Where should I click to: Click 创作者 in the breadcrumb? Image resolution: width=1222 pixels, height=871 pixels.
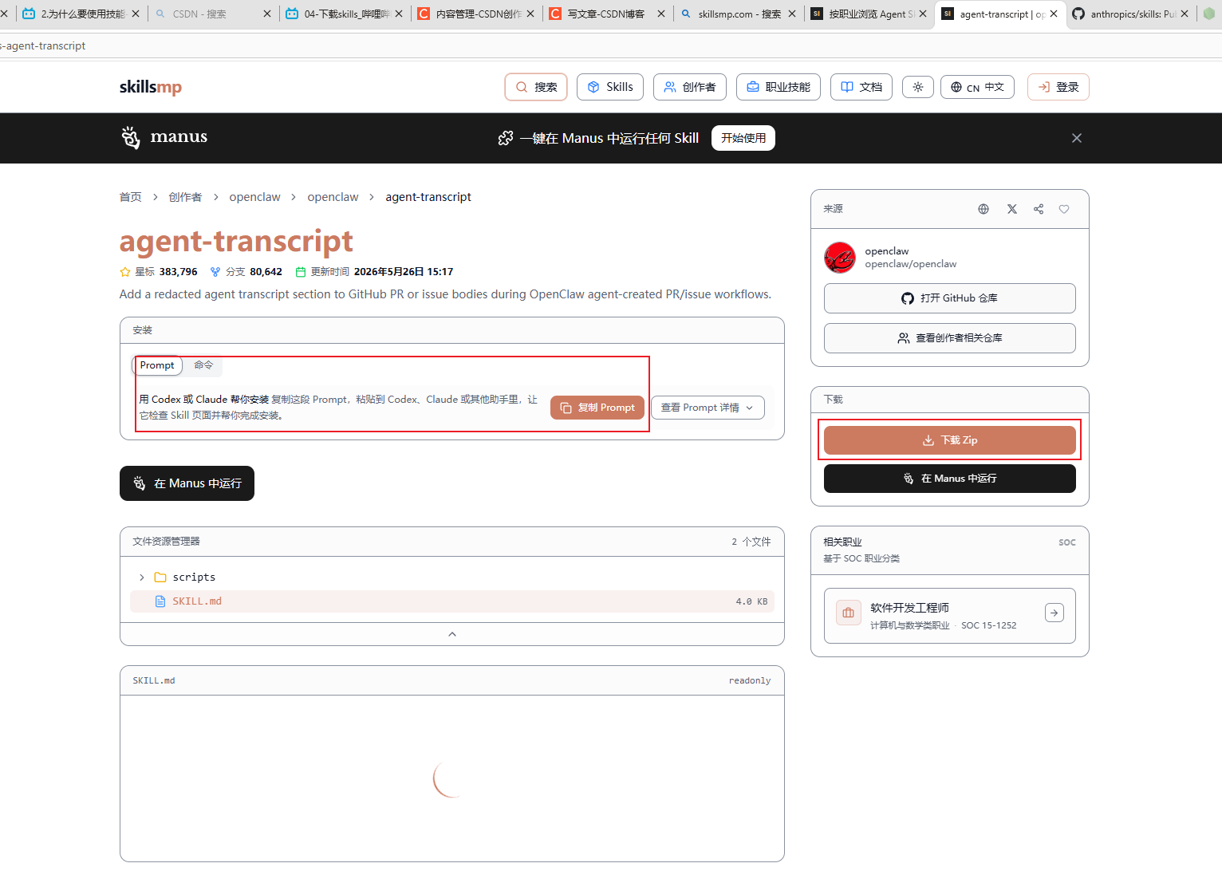185,197
